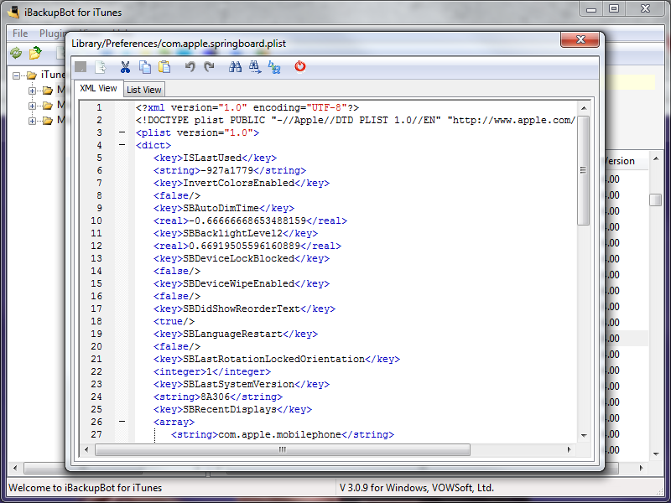Collapse the array fold marker at line 26

click(122, 422)
